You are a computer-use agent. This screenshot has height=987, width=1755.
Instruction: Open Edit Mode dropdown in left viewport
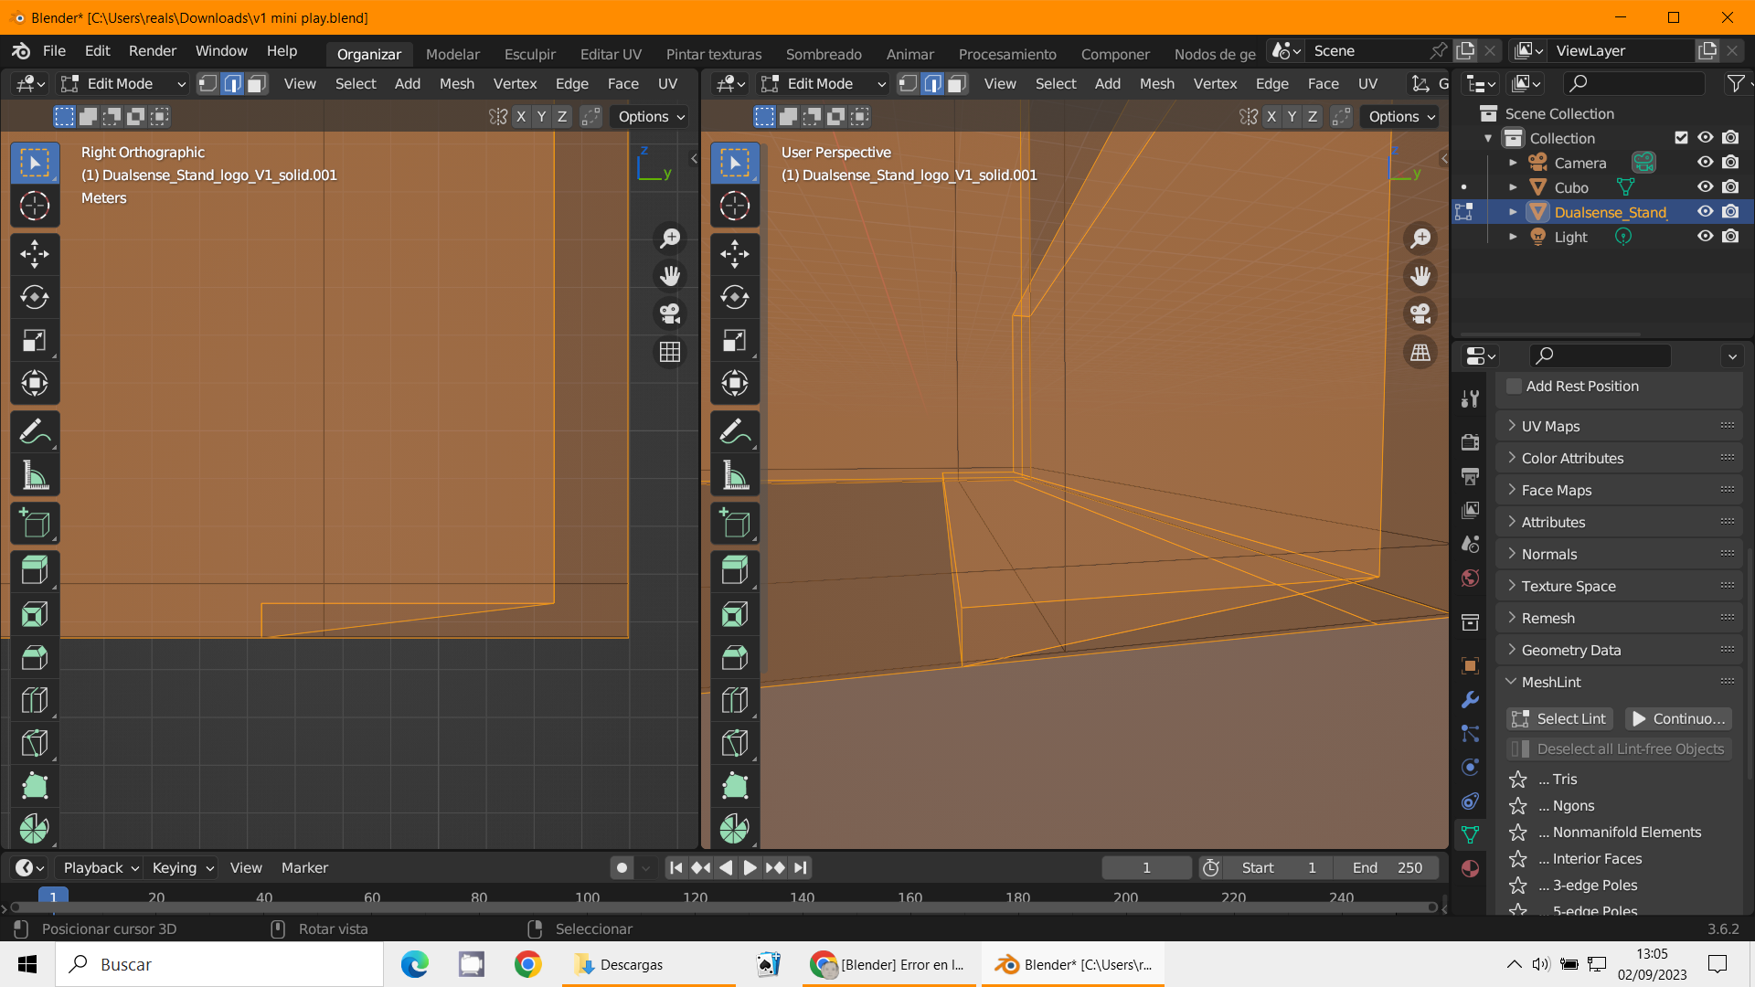[123, 84]
